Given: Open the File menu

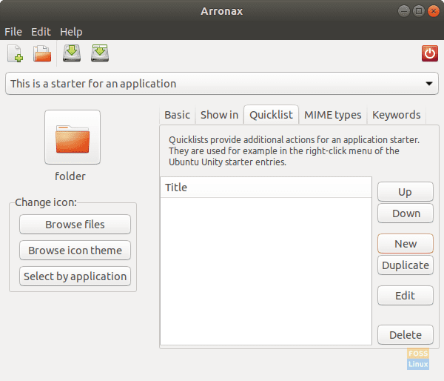Looking at the screenshot, I should (x=13, y=32).
